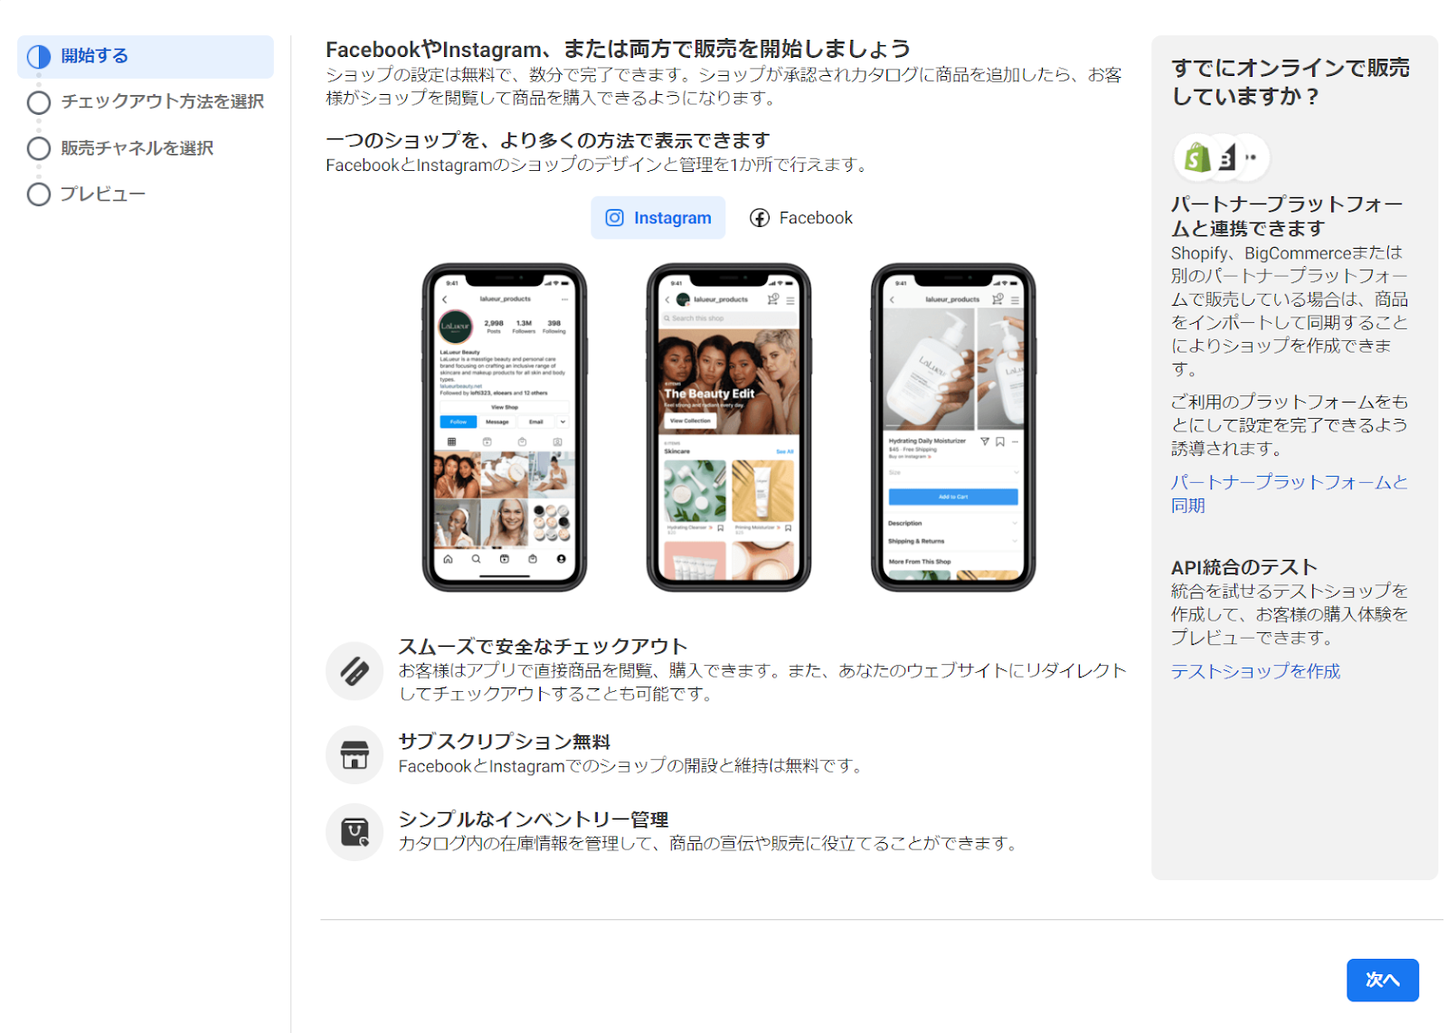Viewport: 1447px width, 1033px height.
Task: Switch to the Instagram preview tab
Action: click(658, 218)
